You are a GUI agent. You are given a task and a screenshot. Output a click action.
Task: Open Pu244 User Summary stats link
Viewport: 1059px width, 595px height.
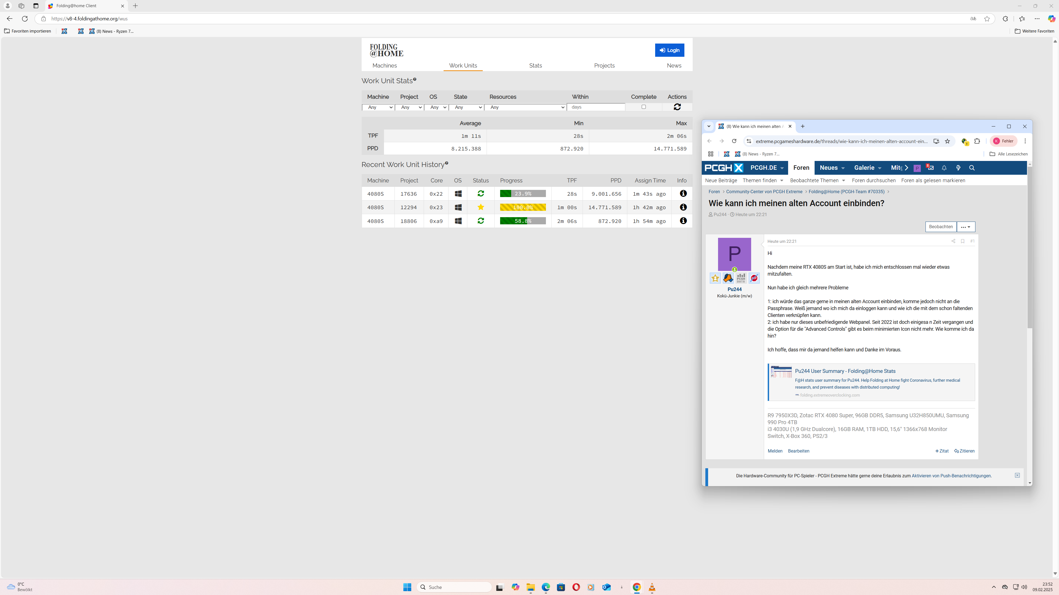point(845,371)
